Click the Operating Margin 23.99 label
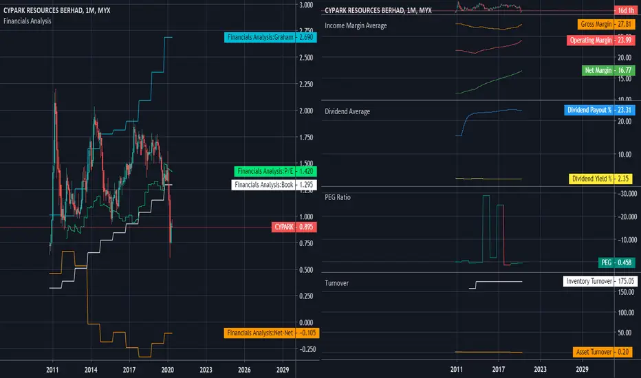This screenshot has width=641, height=378. [x=600, y=40]
